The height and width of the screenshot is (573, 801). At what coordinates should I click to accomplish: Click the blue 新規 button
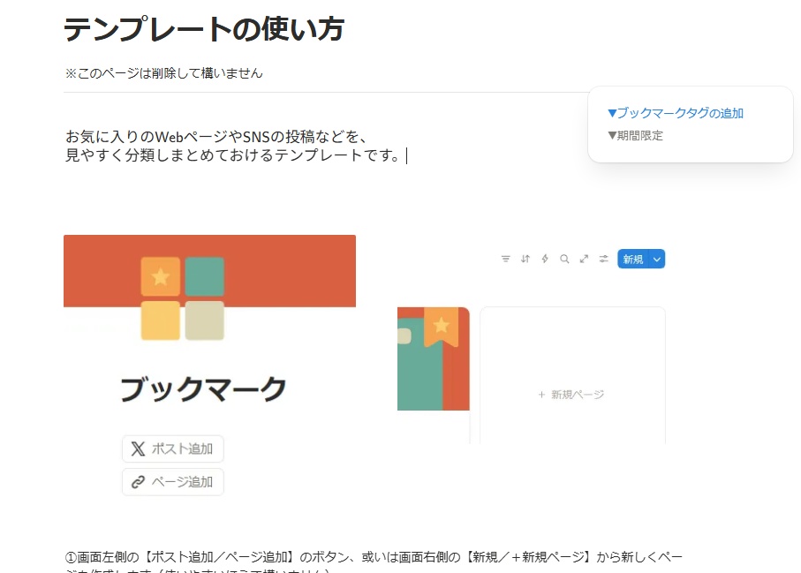tap(634, 259)
